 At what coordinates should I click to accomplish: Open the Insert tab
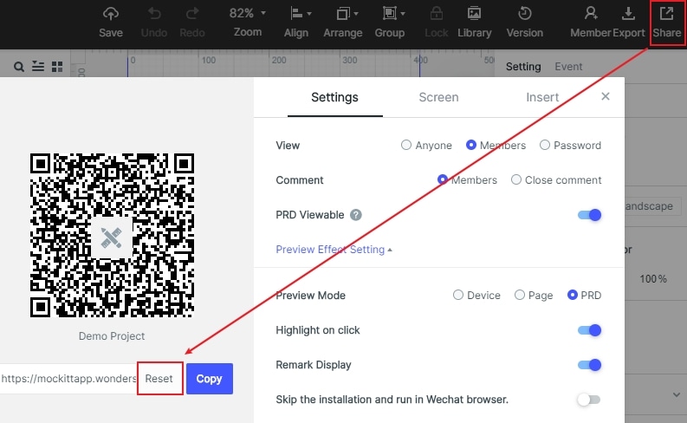pyautogui.click(x=542, y=97)
